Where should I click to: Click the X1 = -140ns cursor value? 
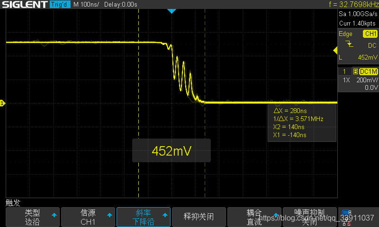(x=289, y=135)
